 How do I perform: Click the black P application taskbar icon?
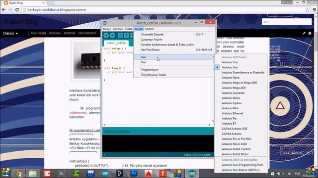pyautogui.click(x=119, y=174)
